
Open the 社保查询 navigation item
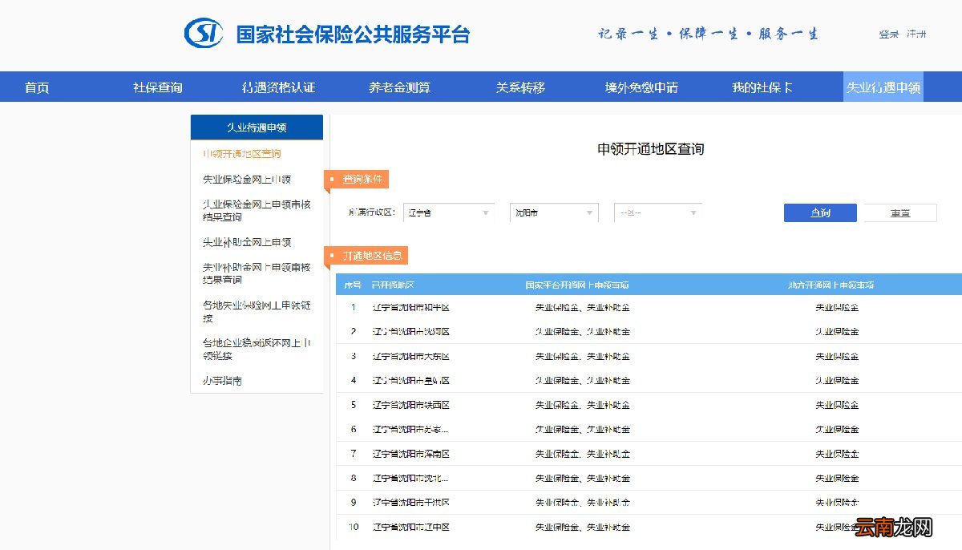click(158, 87)
